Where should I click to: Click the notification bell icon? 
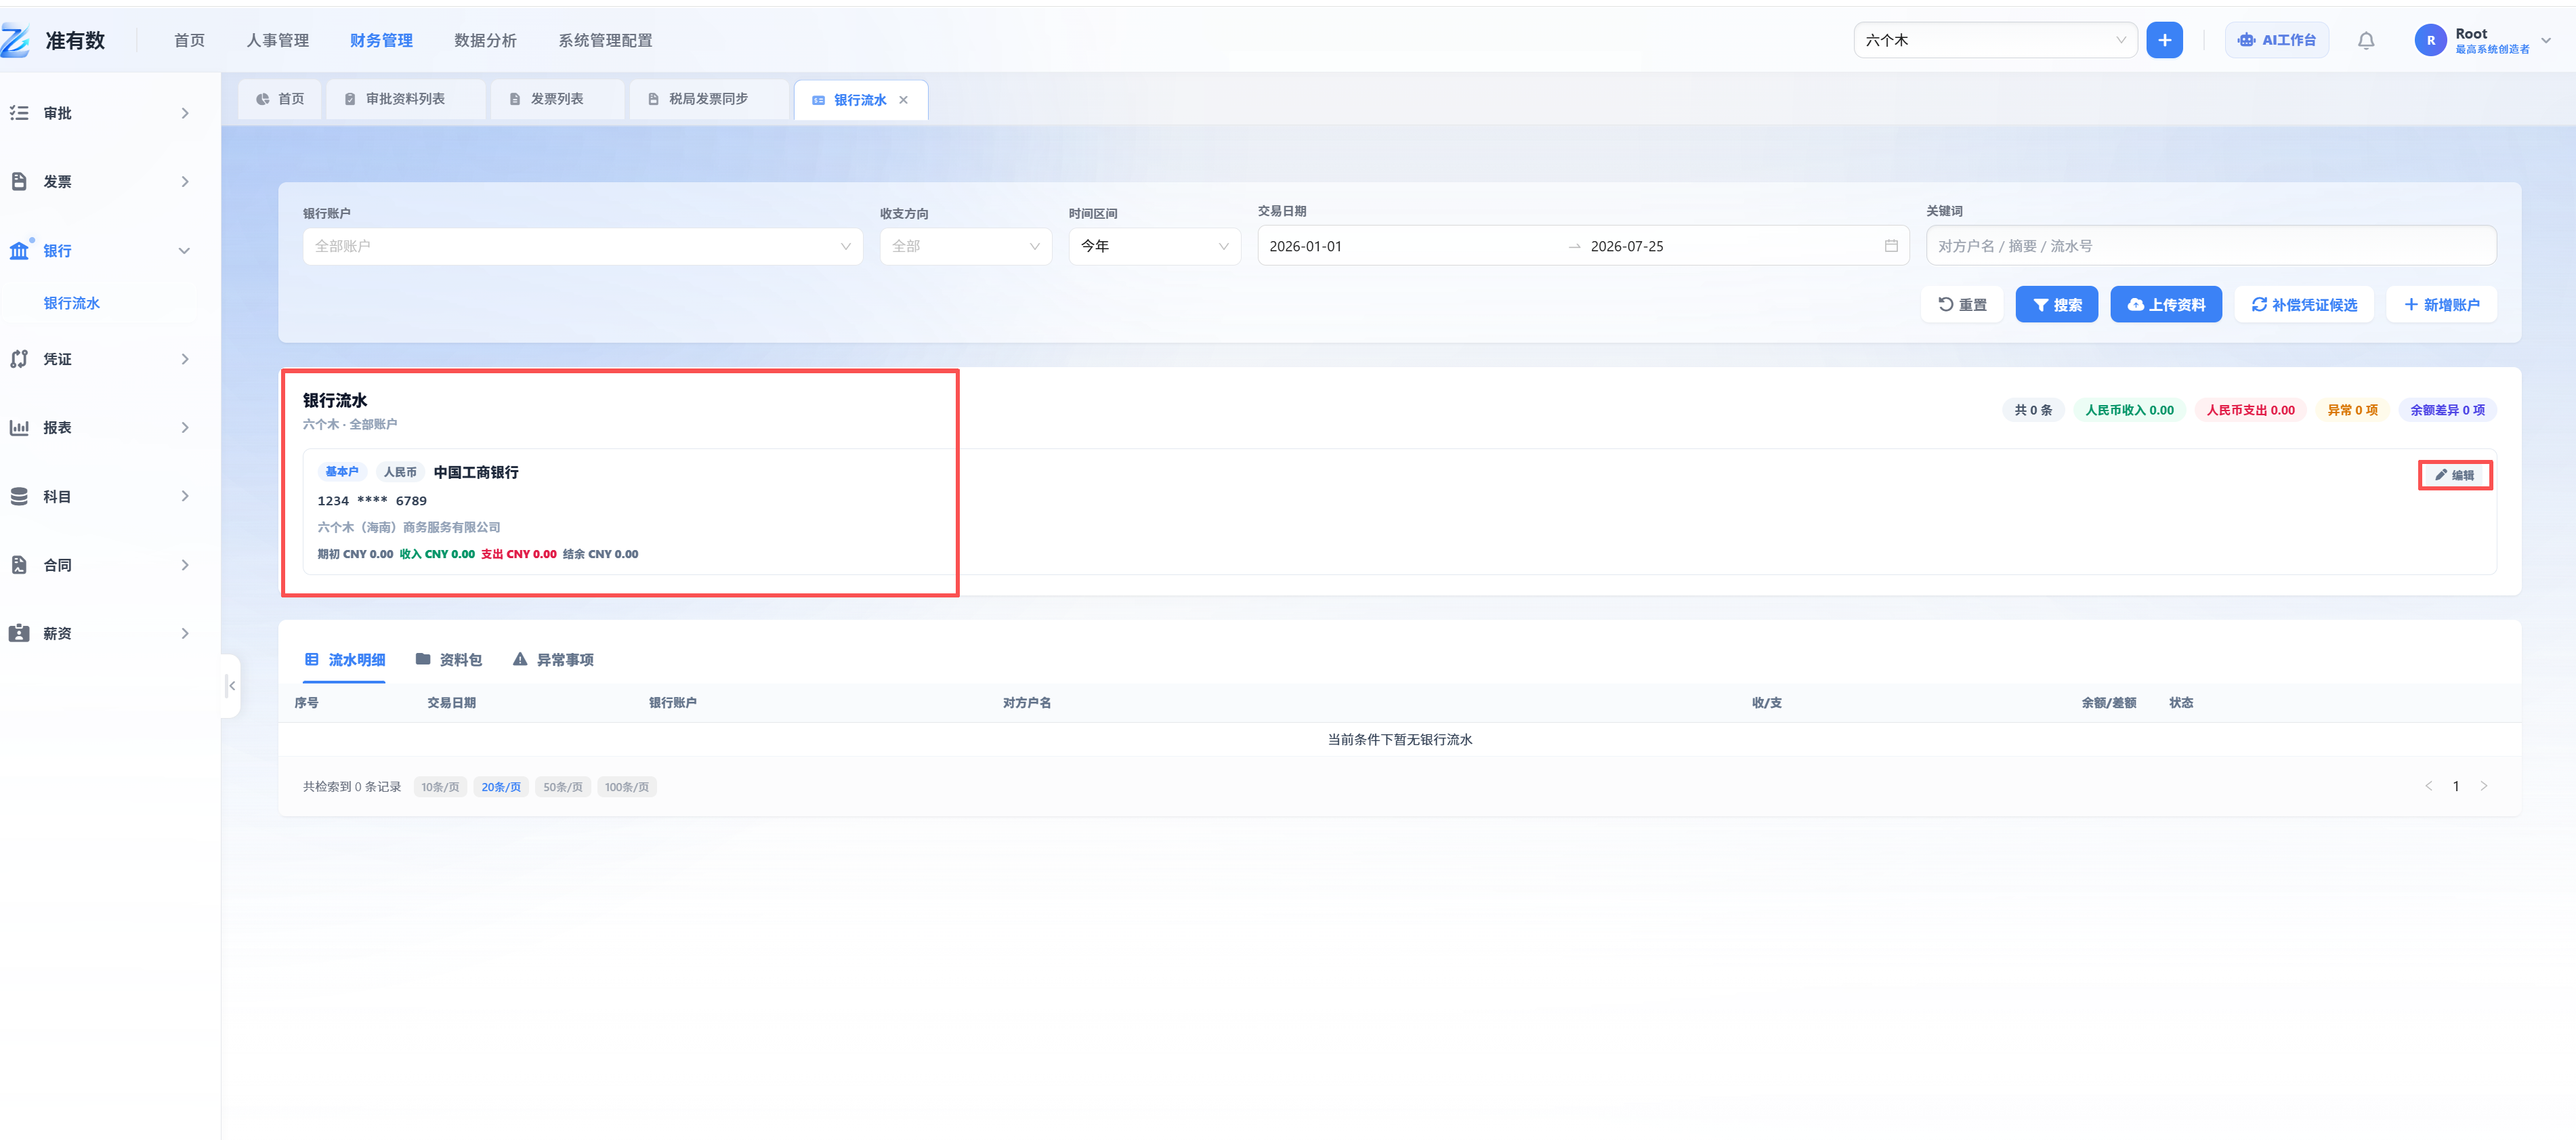tap(2365, 40)
